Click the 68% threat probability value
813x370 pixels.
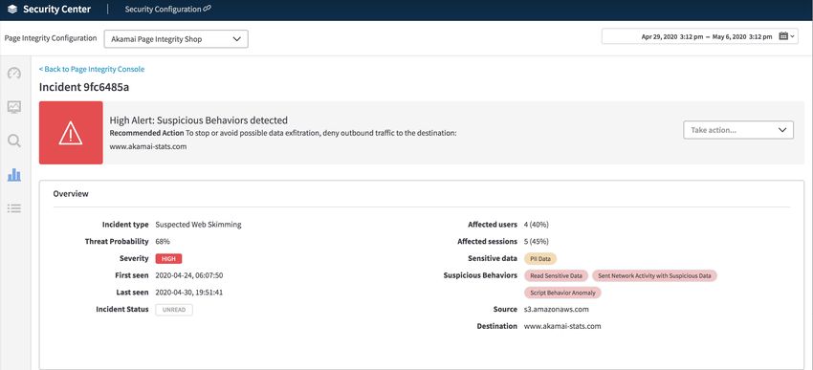tap(163, 242)
